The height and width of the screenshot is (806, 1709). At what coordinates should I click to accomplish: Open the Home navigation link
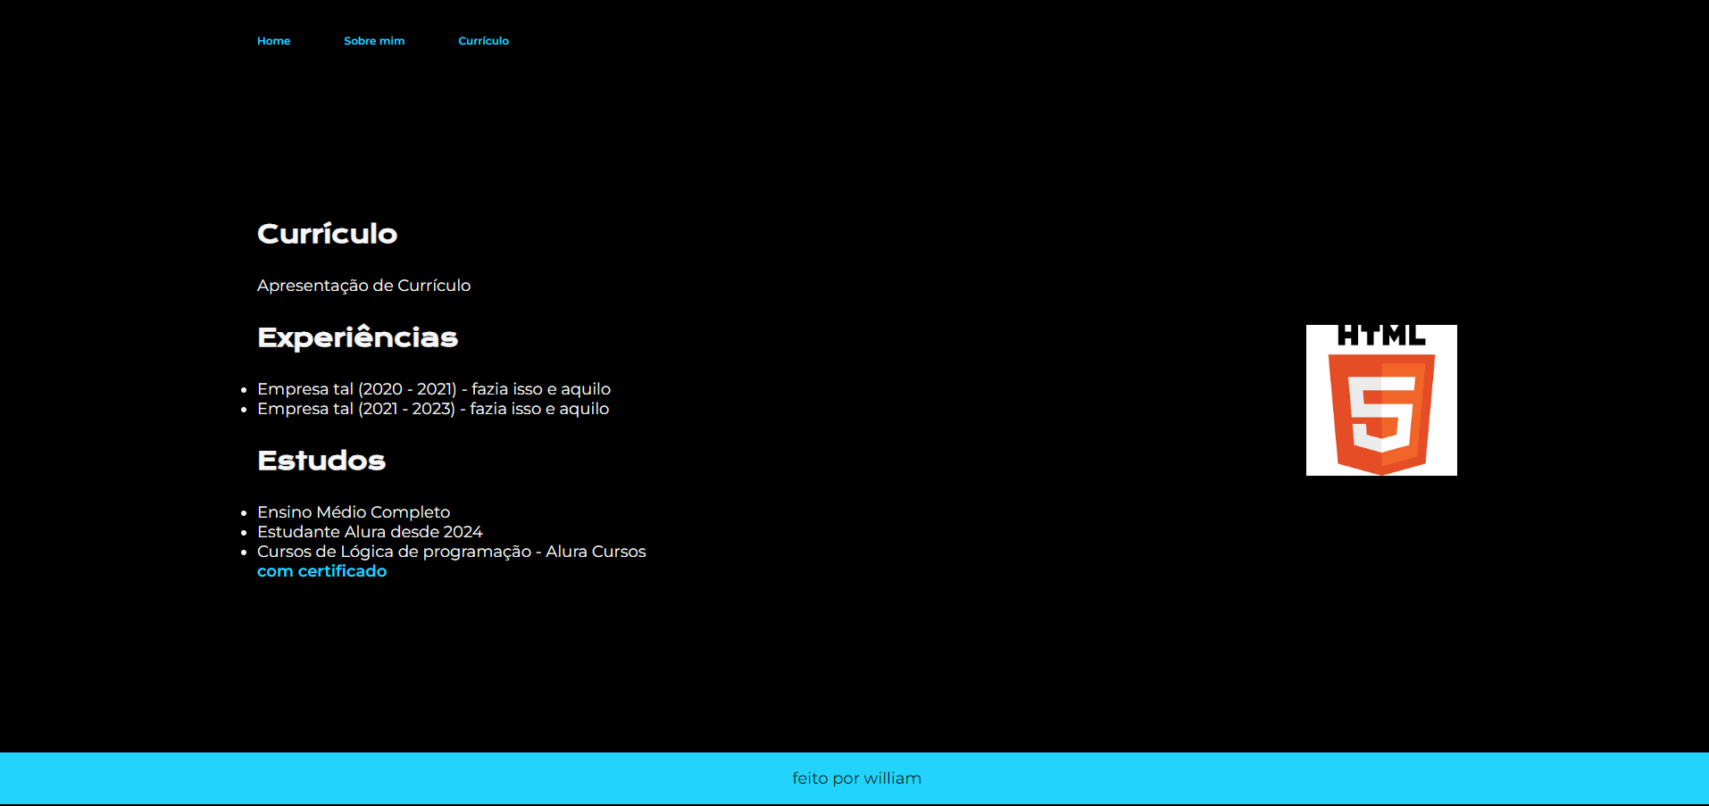click(273, 41)
